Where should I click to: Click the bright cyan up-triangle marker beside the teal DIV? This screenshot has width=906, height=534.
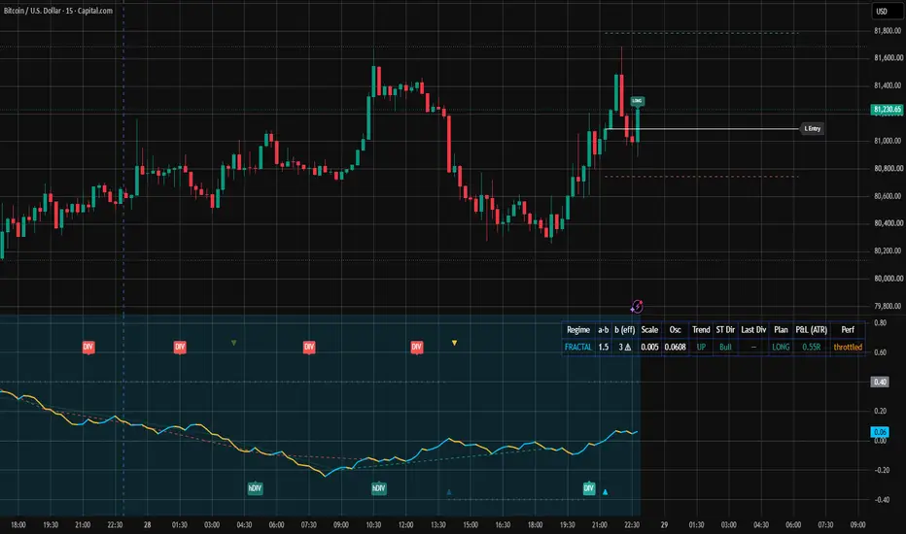coord(605,492)
